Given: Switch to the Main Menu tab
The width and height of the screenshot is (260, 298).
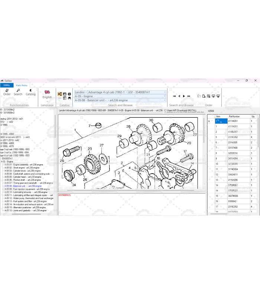Looking at the screenshot, I should coord(21,85).
